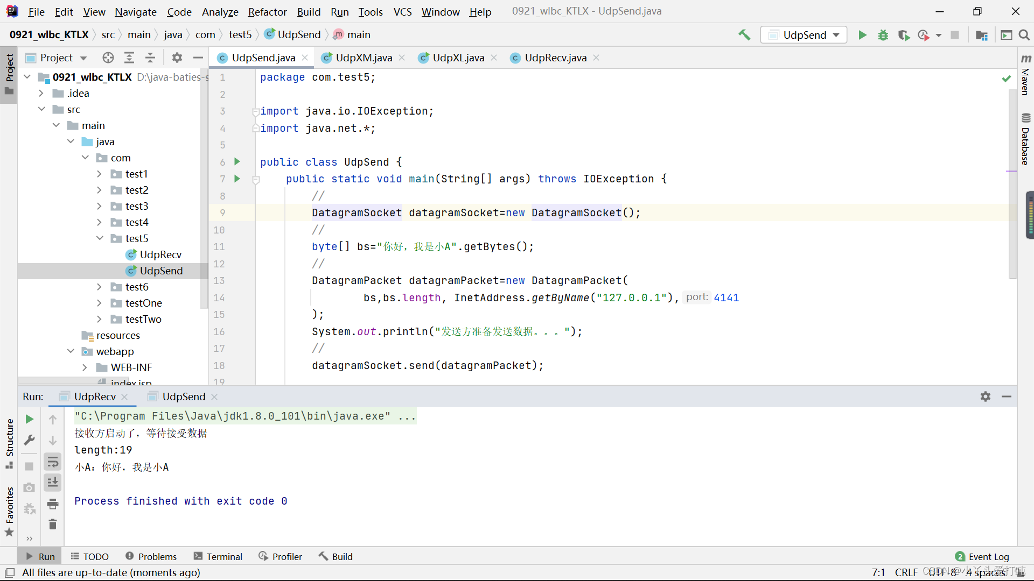
Task: Toggle scroll to end in console
Action: [53, 482]
